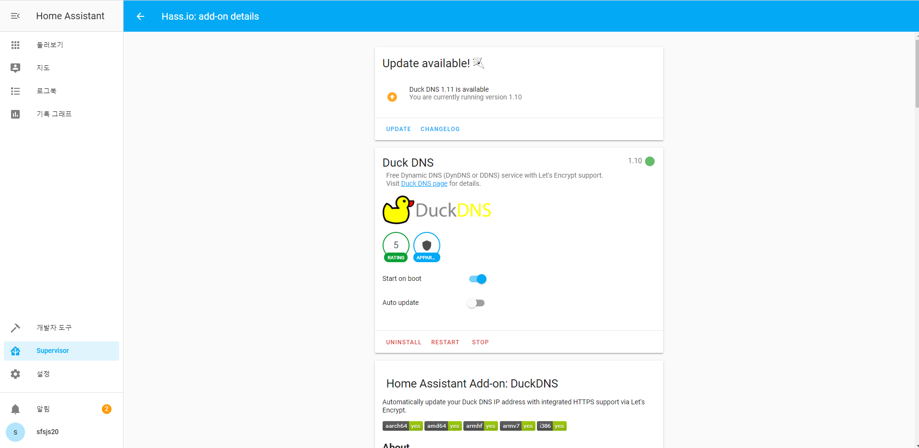Select 로그북 in the sidebar
The width and height of the screenshot is (919, 448).
62,91
